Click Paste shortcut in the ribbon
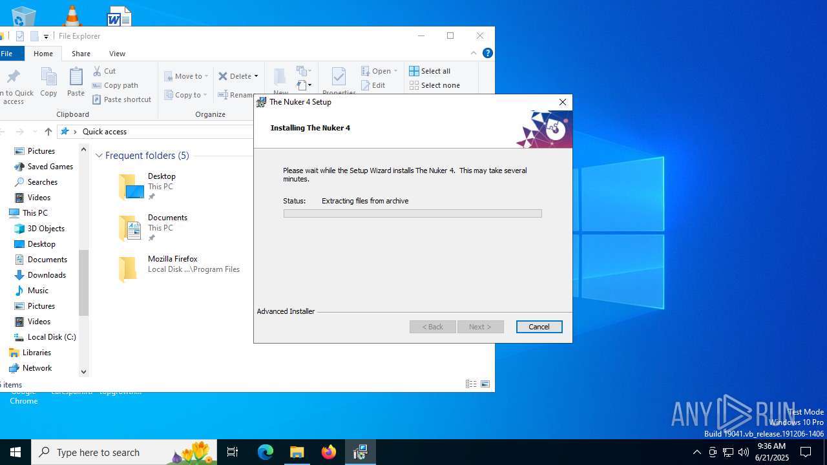Image resolution: width=827 pixels, height=465 pixels. (x=121, y=99)
